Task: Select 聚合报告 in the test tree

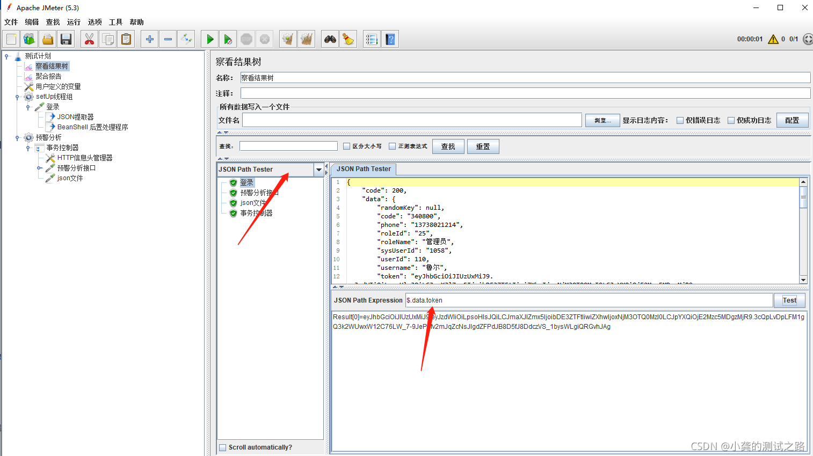Action: [48, 76]
